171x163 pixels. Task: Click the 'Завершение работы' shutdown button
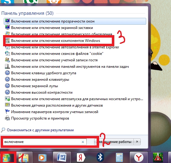pos(114,142)
